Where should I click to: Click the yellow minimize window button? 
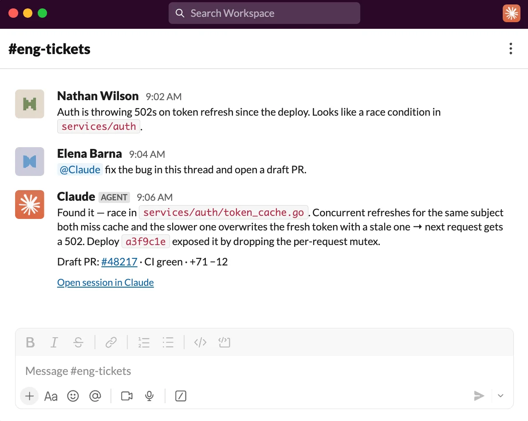[x=28, y=13]
